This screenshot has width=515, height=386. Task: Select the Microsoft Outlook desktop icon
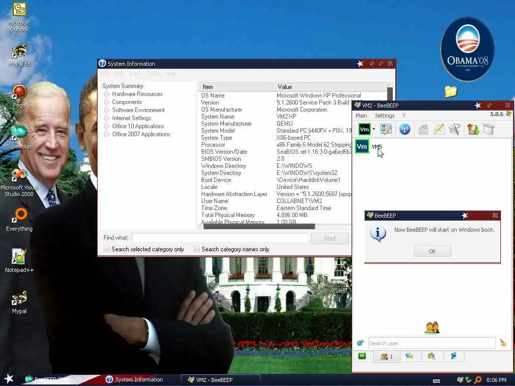[x=19, y=17]
